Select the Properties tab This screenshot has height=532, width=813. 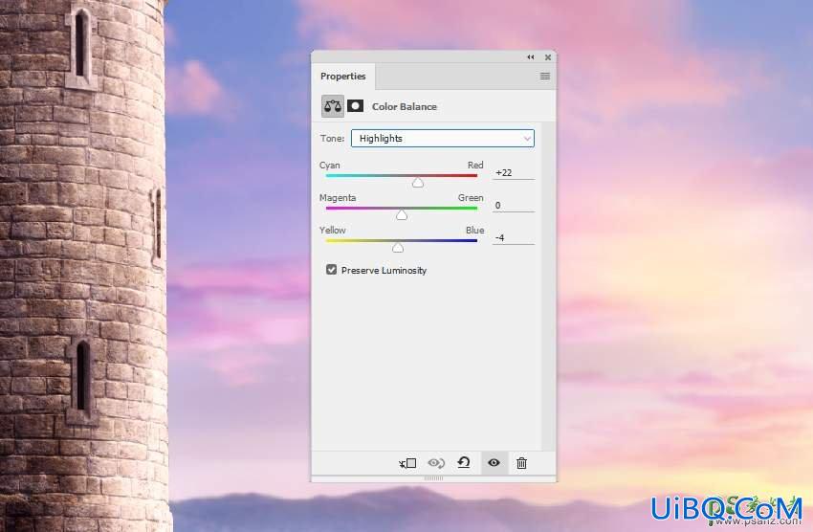[343, 77]
